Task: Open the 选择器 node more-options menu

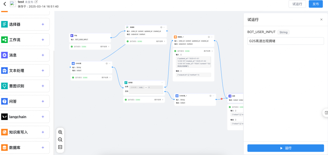Action: 162,83
